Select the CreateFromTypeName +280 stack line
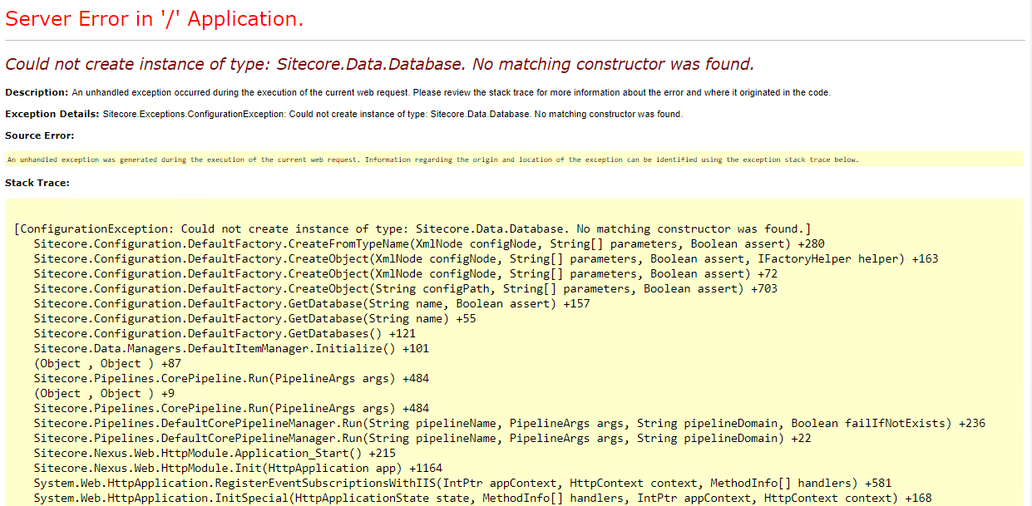Viewport: 1032px width, 506px height. [429, 243]
